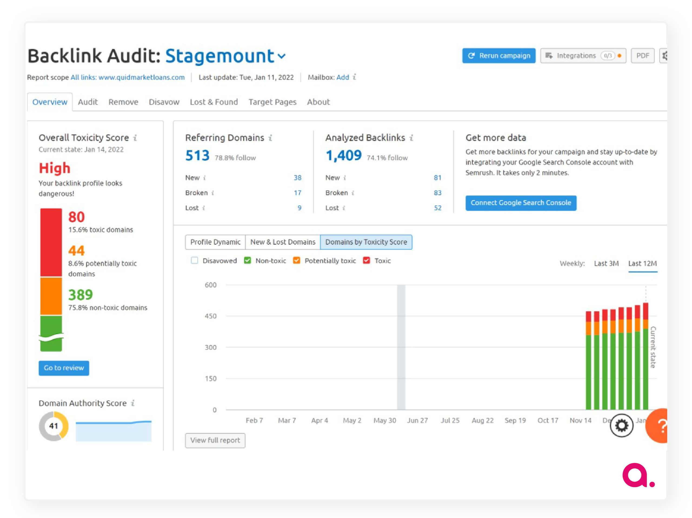Viewport: 692px width, 518px height.
Task: Select the New & Lost Domains view
Action: (x=283, y=242)
